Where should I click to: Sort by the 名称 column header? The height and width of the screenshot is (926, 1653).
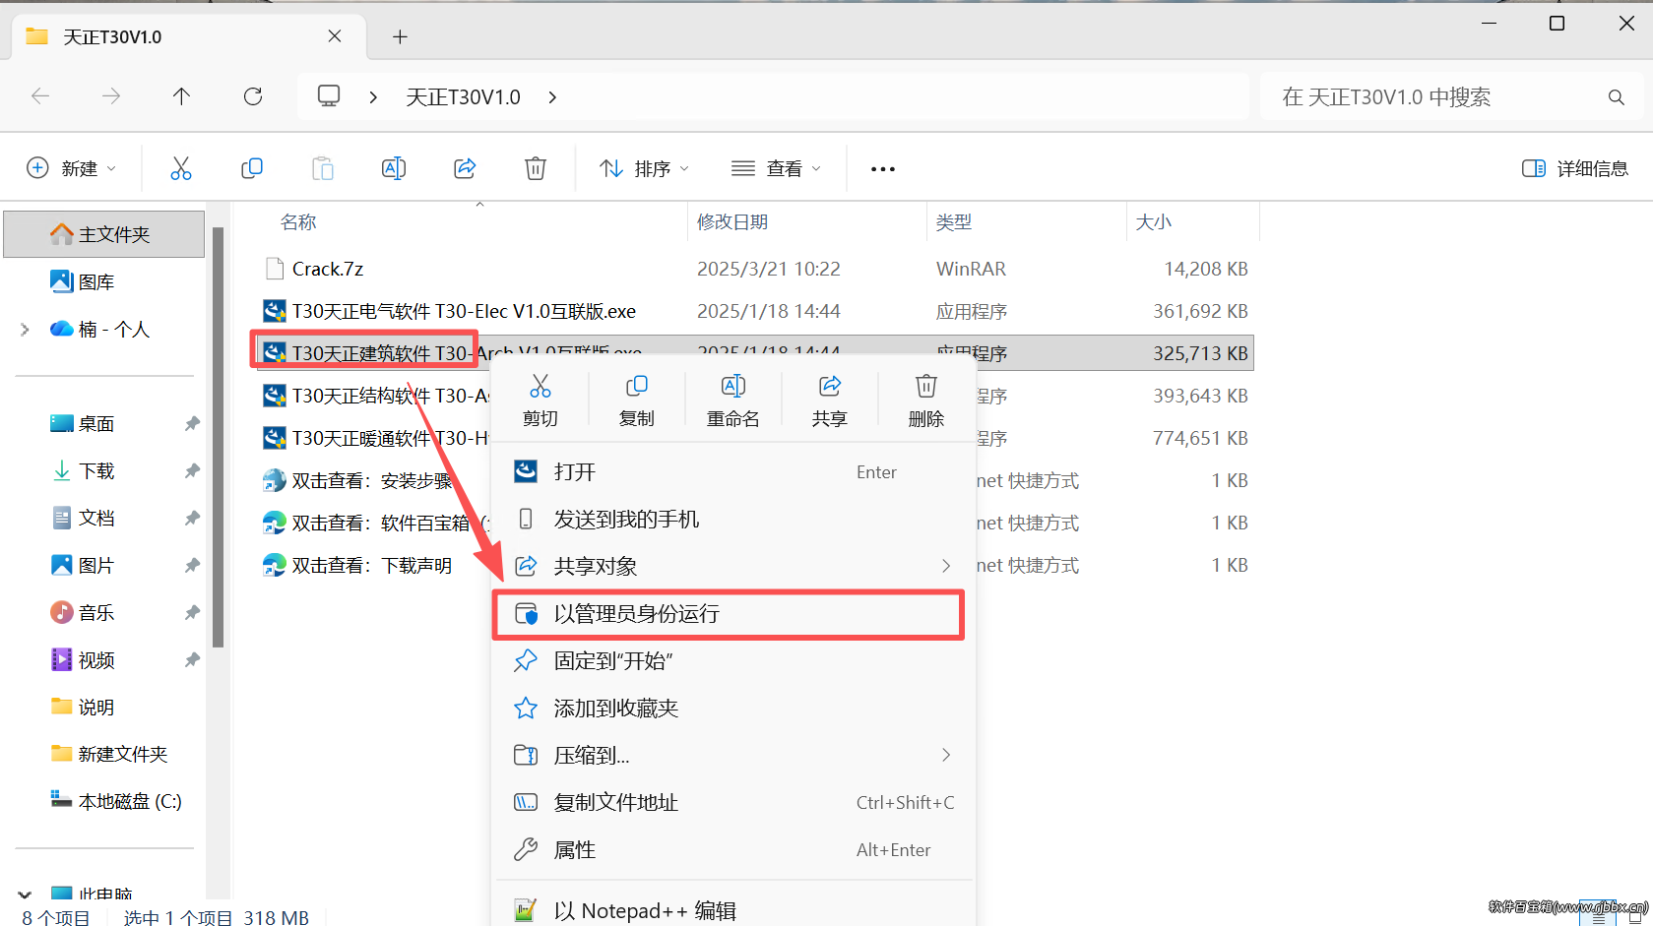298,222
